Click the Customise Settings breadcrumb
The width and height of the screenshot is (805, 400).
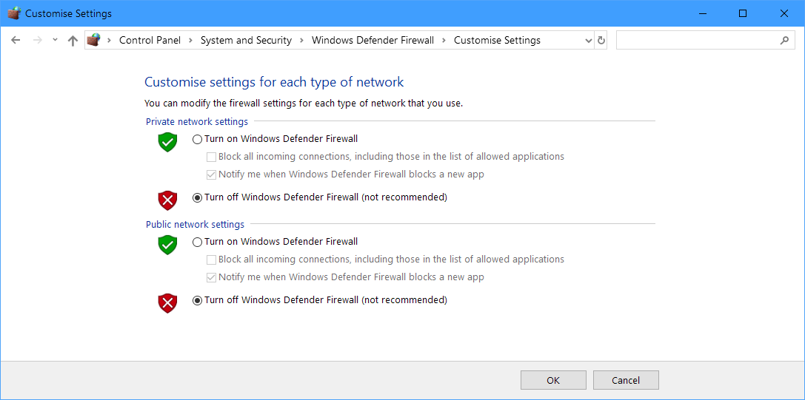(x=497, y=40)
